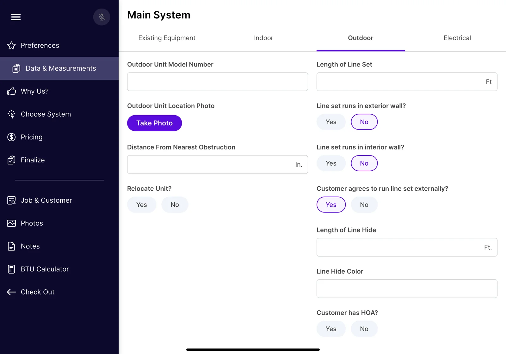
Task: Select the Outdoor tab
Action: point(361,38)
